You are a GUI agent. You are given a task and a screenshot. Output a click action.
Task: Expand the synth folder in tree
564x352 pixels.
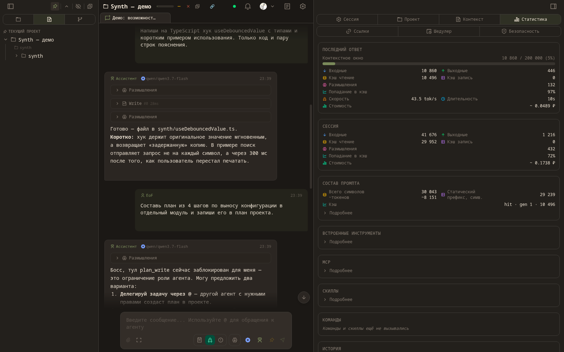[16, 56]
